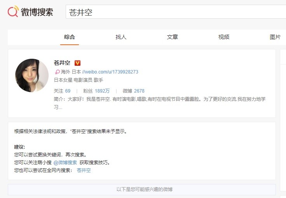The height and width of the screenshot is (198, 286).
Task: Open the 找人 tab
Action: [x=121, y=37]
